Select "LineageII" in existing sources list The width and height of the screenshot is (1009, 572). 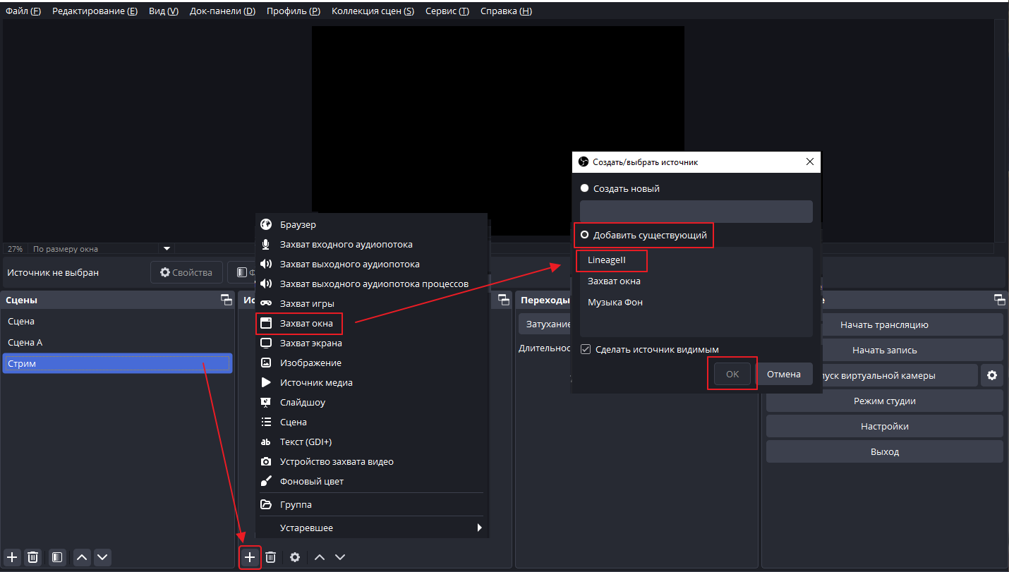(x=607, y=260)
